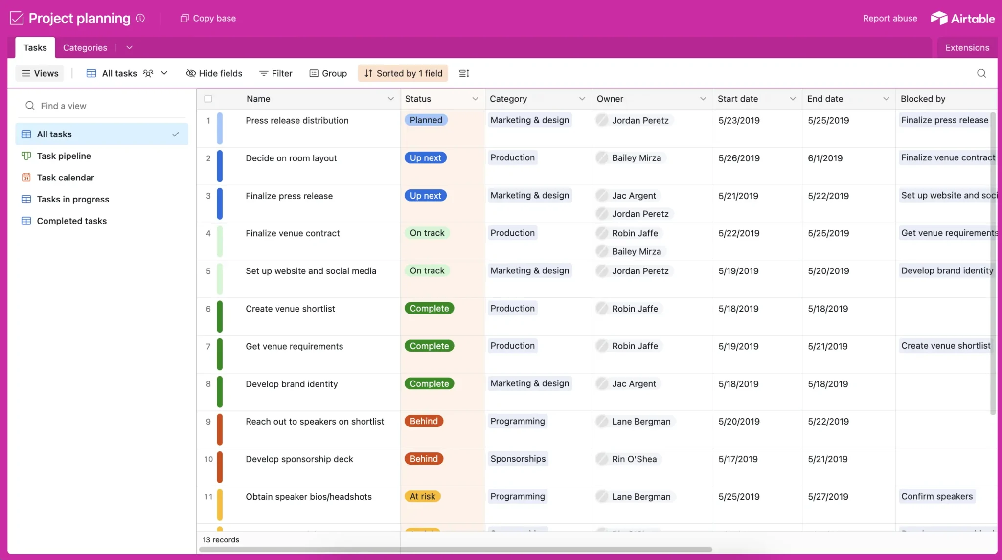Click the Extensions button top right
Image resolution: width=1002 pixels, height=560 pixels.
pyautogui.click(x=968, y=47)
